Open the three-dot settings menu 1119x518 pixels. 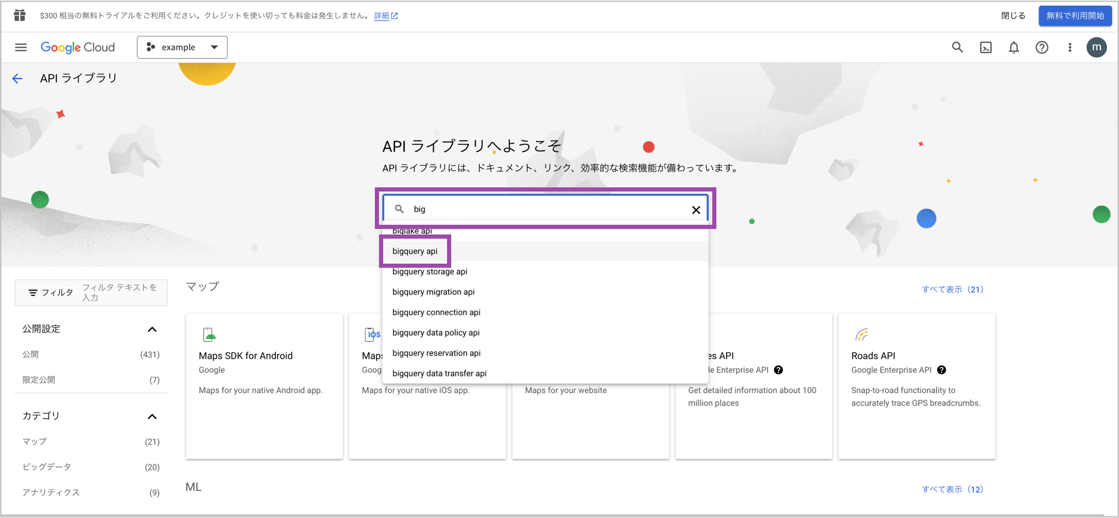click(x=1070, y=47)
